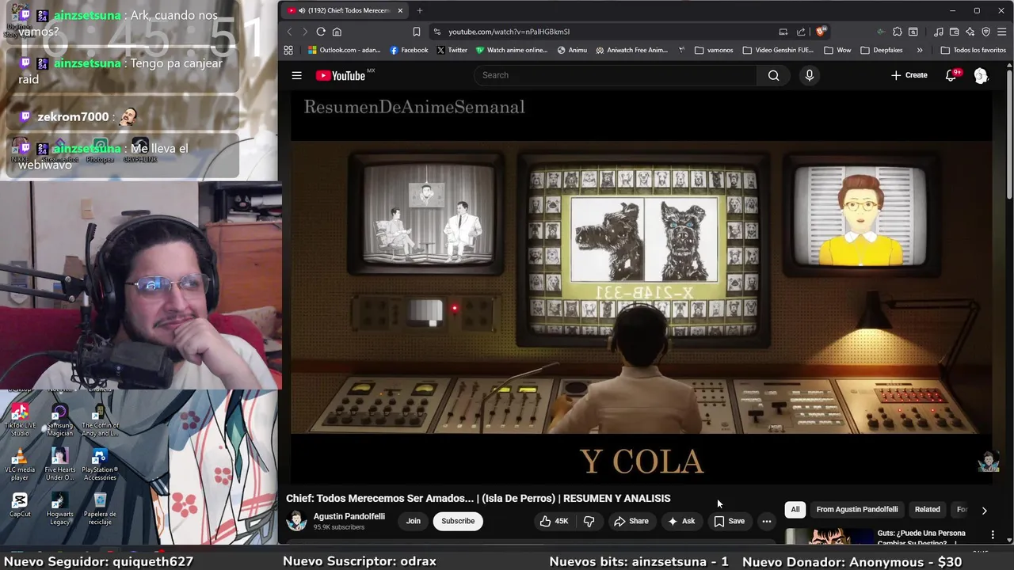Image resolution: width=1014 pixels, height=570 pixels.
Task: Start voice search with the microphone icon
Action: (x=809, y=75)
